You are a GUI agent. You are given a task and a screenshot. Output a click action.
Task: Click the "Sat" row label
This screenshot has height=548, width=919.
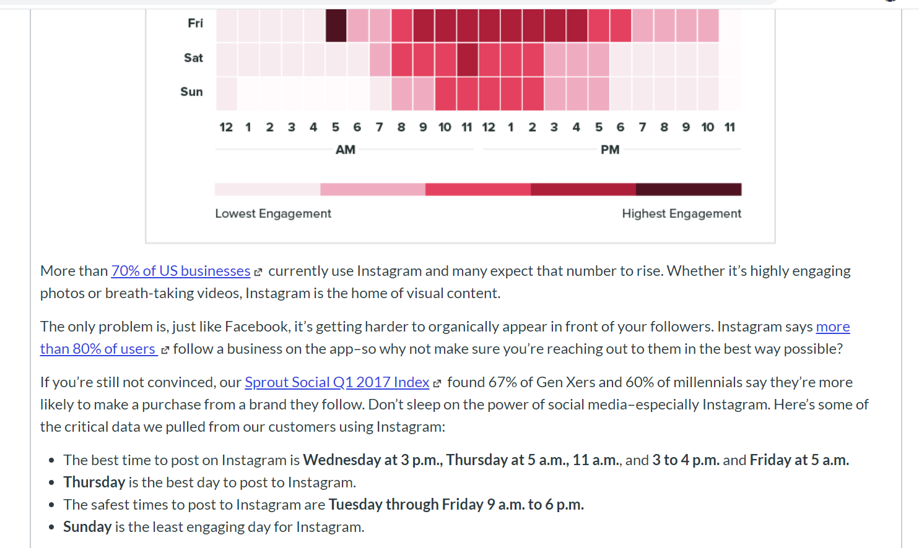[193, 58]
